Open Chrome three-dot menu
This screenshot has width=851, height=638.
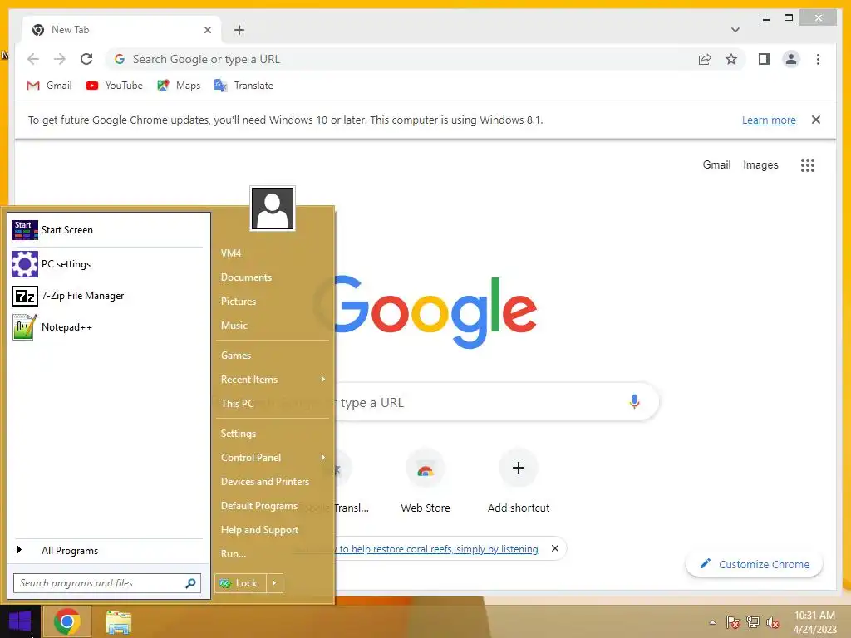tap(818, 59)
